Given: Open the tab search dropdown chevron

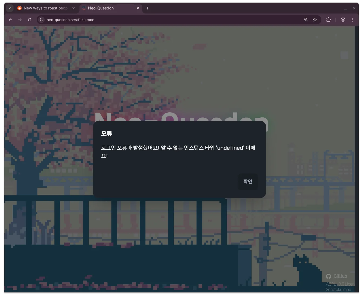Looking at the screenshot, I should 10,8.
